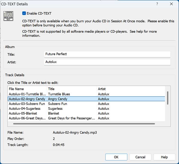Click the horizontal scrollbar under track list
This screenshot has width=179, height=164.
[84, 124]
